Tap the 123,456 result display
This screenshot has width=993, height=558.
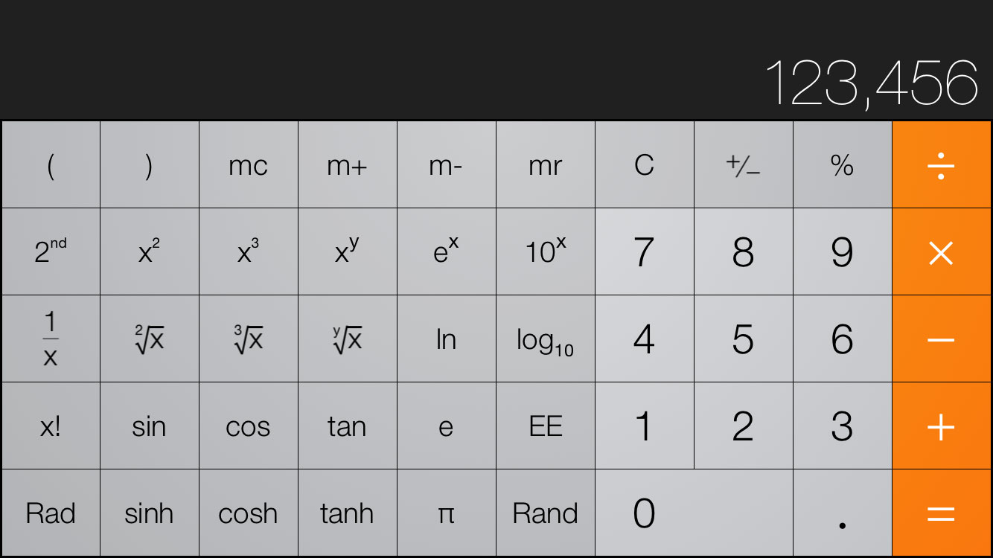click(871, 83)
